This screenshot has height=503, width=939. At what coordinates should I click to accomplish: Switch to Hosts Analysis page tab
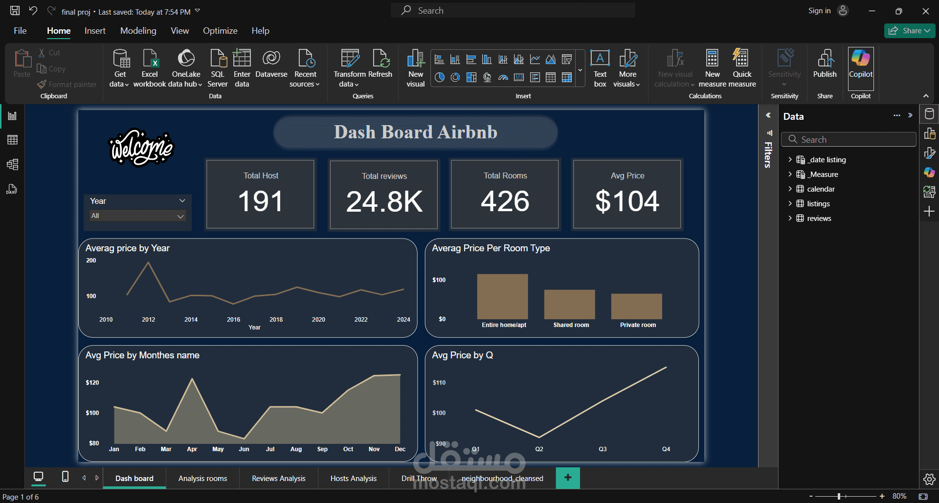[x=353, y=478]
